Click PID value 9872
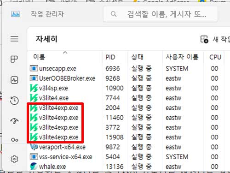This screenshot has height=173, width=230. (x=113, y=147)
